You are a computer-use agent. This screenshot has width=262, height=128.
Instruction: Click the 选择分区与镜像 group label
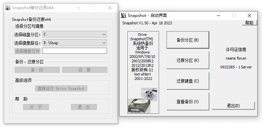(30, 26)
